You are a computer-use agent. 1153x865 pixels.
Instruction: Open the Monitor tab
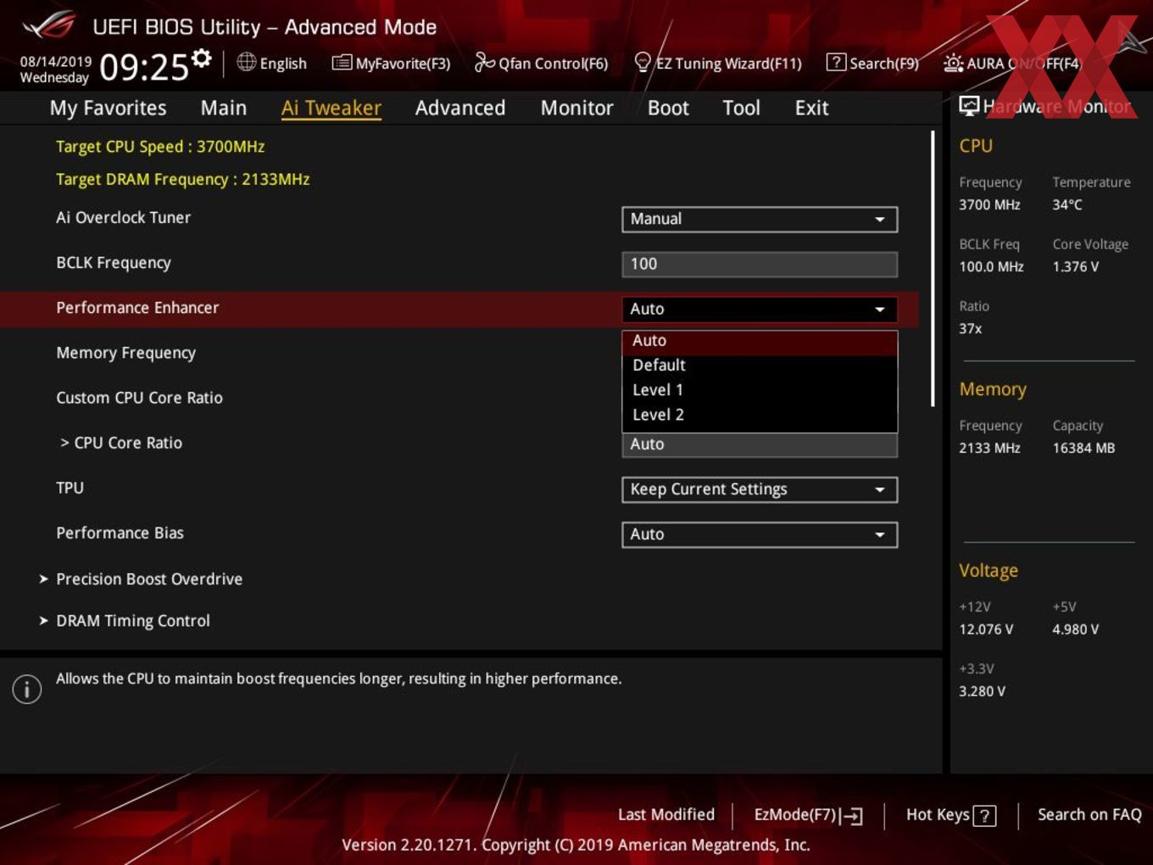576,108
